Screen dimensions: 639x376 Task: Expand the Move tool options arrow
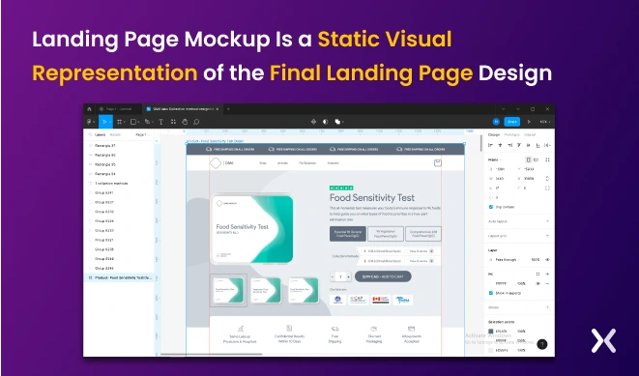click(110, 122)
